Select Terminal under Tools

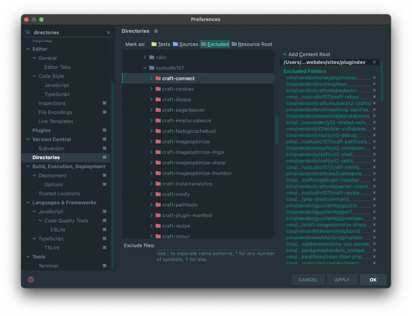coord(48,266)
